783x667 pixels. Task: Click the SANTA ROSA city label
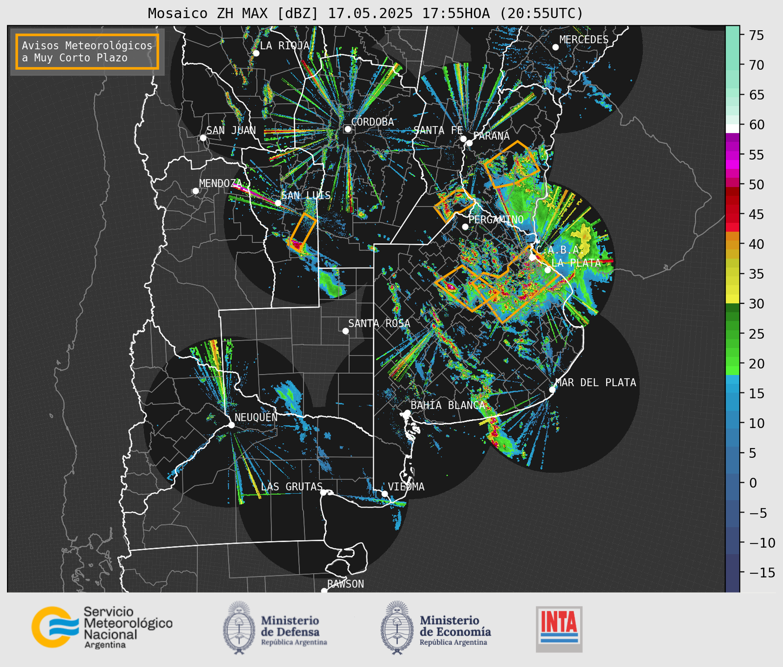(379, 323)
